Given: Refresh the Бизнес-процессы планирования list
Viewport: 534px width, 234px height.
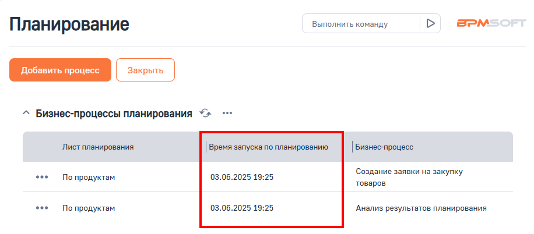Looking at the screenshot, I should point(205,113).
